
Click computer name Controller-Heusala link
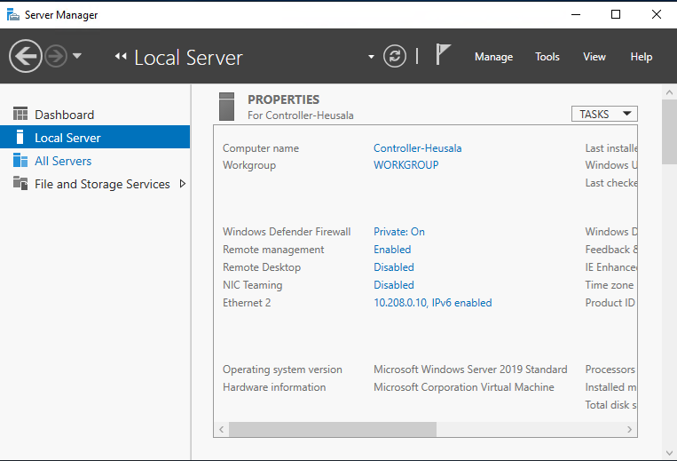click(x=418, y=148)
